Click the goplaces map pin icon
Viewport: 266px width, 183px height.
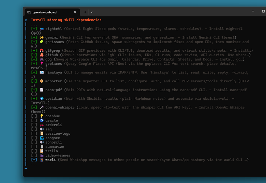tap(42, 64)
